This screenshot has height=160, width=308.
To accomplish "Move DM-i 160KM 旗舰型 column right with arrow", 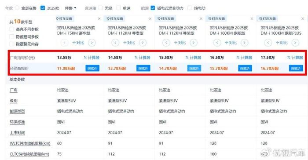I will click(244, 43).
